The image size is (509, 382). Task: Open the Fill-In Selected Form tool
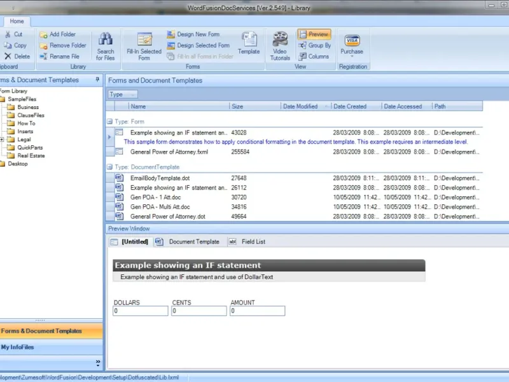[x=144, y=39]
